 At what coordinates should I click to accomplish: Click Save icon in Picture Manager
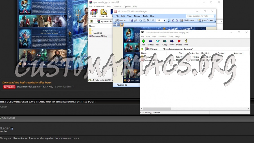pyautogui.click(x=132, y=20)
